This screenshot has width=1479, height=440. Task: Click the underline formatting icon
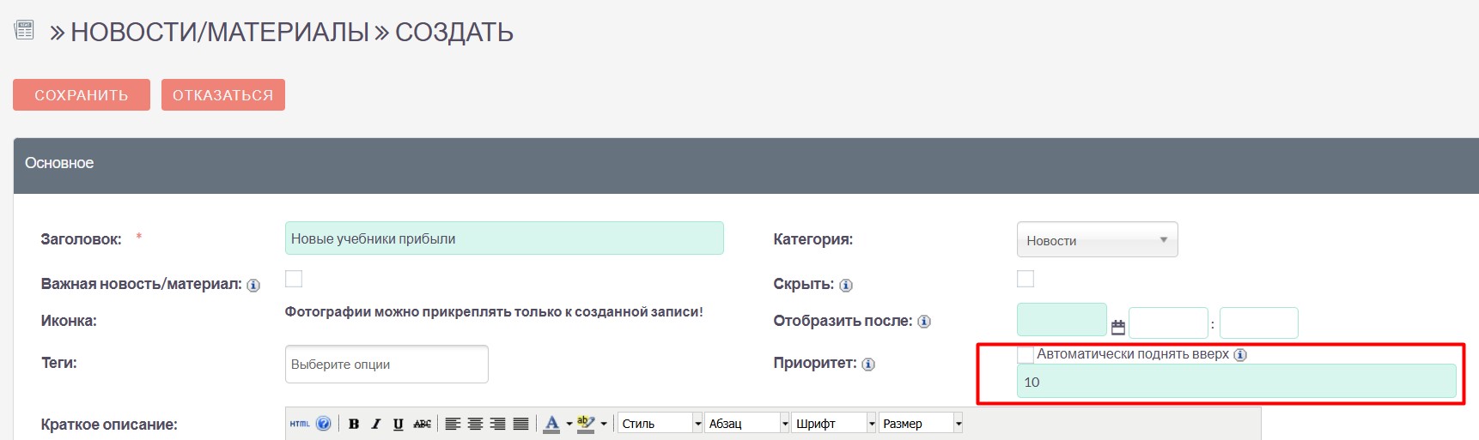(x=398, y=424)
